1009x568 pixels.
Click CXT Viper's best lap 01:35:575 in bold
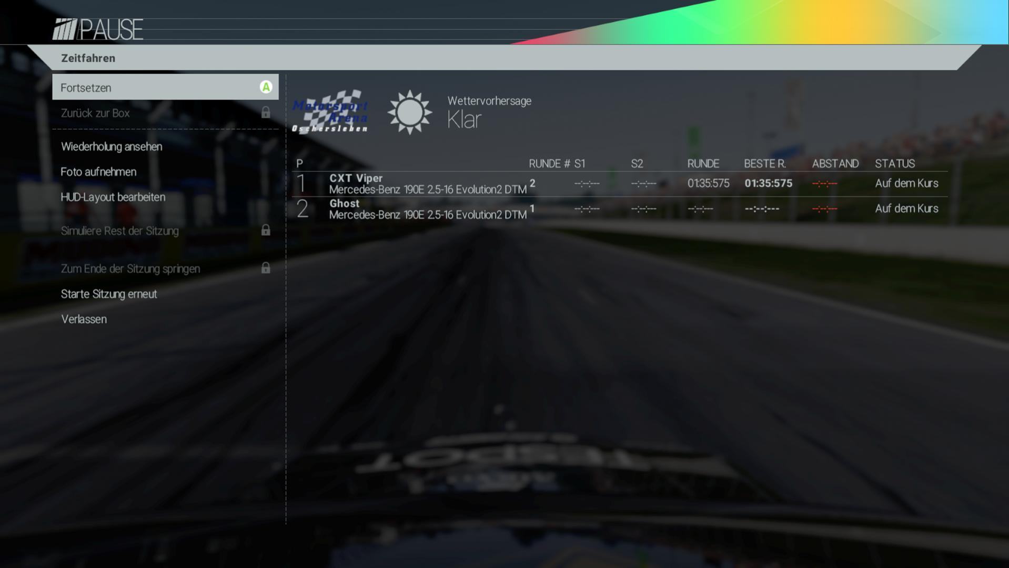coord(768,183)
